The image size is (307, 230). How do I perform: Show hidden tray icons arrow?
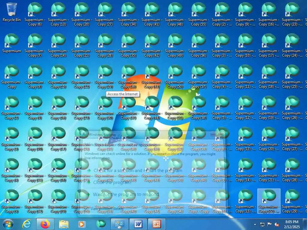click(x=255, y=224)
